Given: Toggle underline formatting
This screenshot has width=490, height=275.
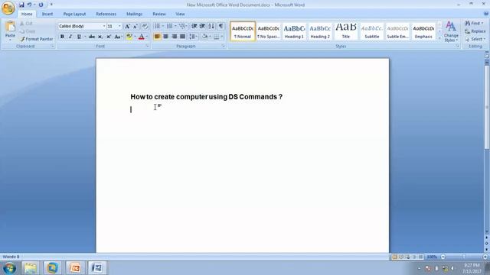Looking at the screenshot, I should tap(79, 37).
